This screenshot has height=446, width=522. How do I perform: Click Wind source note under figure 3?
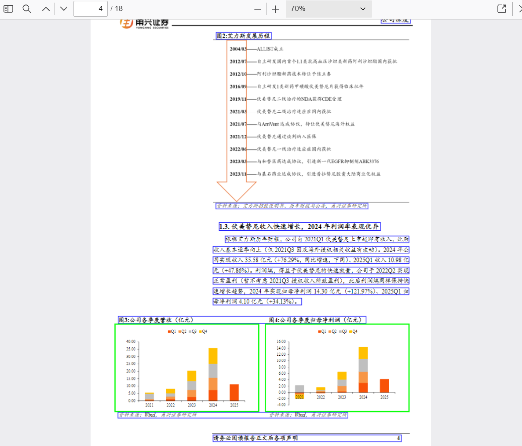click(157, 415)
